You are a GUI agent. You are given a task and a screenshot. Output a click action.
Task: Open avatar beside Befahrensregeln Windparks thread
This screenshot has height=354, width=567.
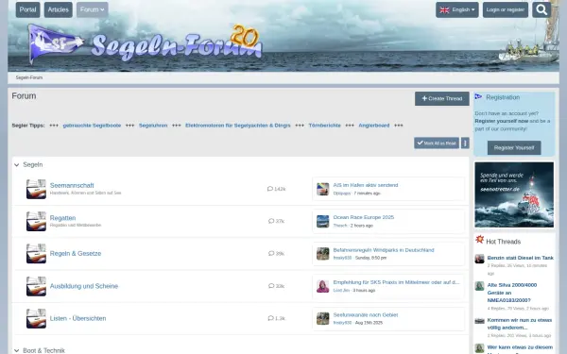click(323, 254)
